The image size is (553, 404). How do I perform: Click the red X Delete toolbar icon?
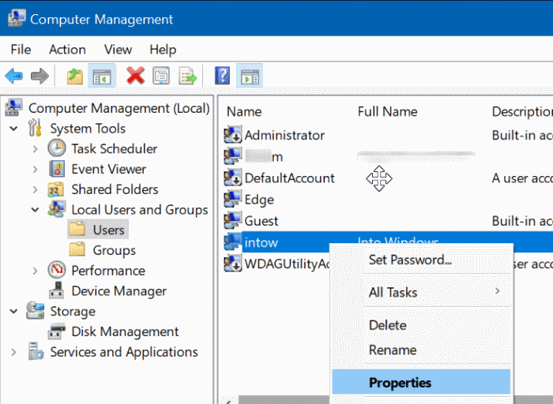[135, 76]
